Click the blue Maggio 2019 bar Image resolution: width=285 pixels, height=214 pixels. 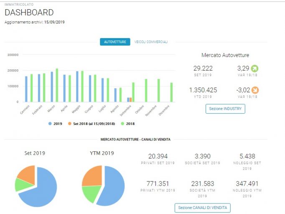tap(77, 87)
